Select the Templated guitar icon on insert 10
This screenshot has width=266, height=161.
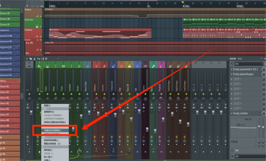click(x=113, y=66)
